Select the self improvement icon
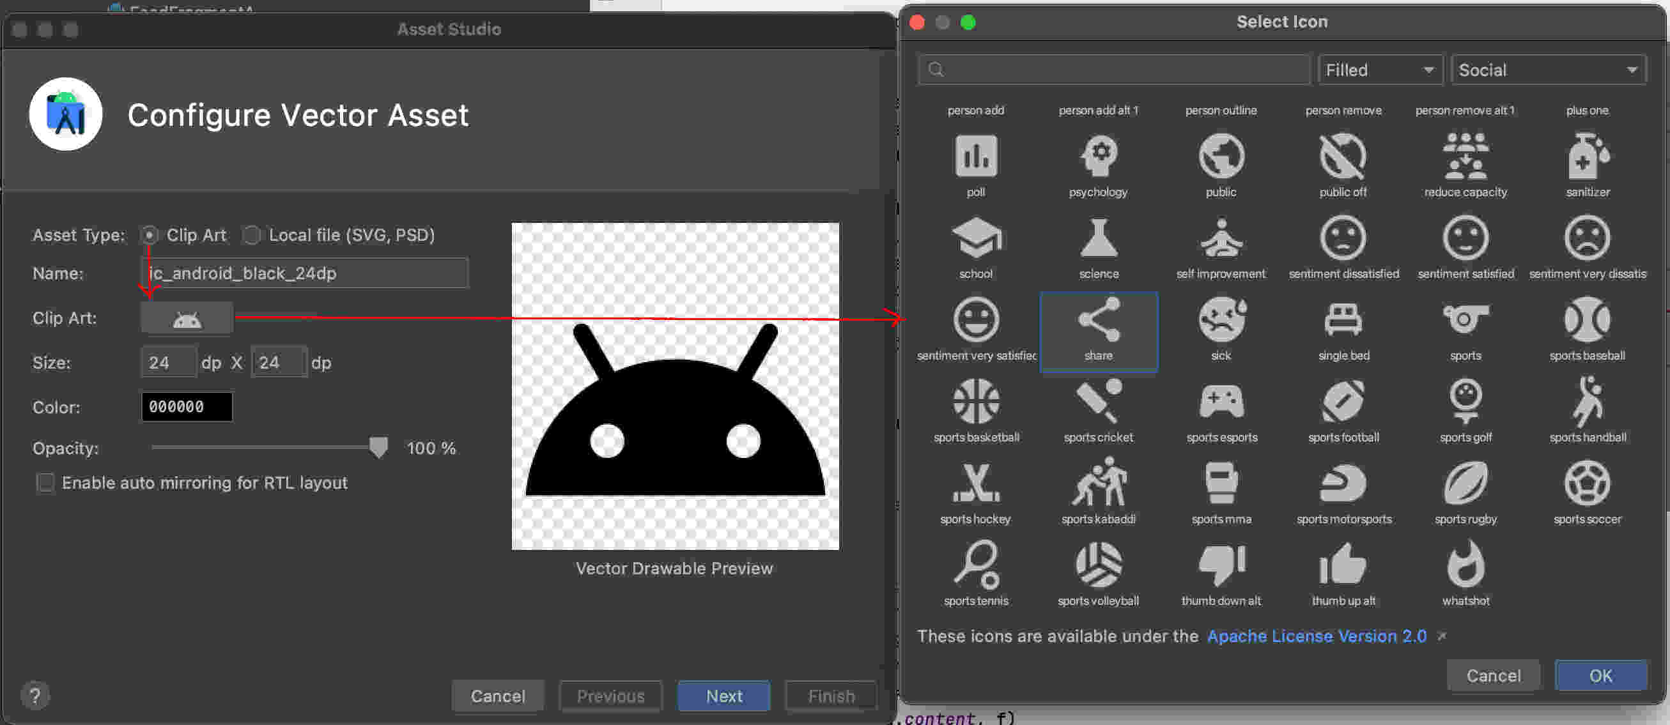 tap(1221, 238)
